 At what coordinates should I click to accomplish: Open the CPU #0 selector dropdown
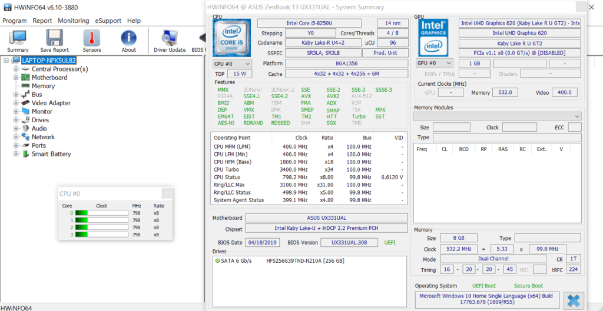click(232, 63)
